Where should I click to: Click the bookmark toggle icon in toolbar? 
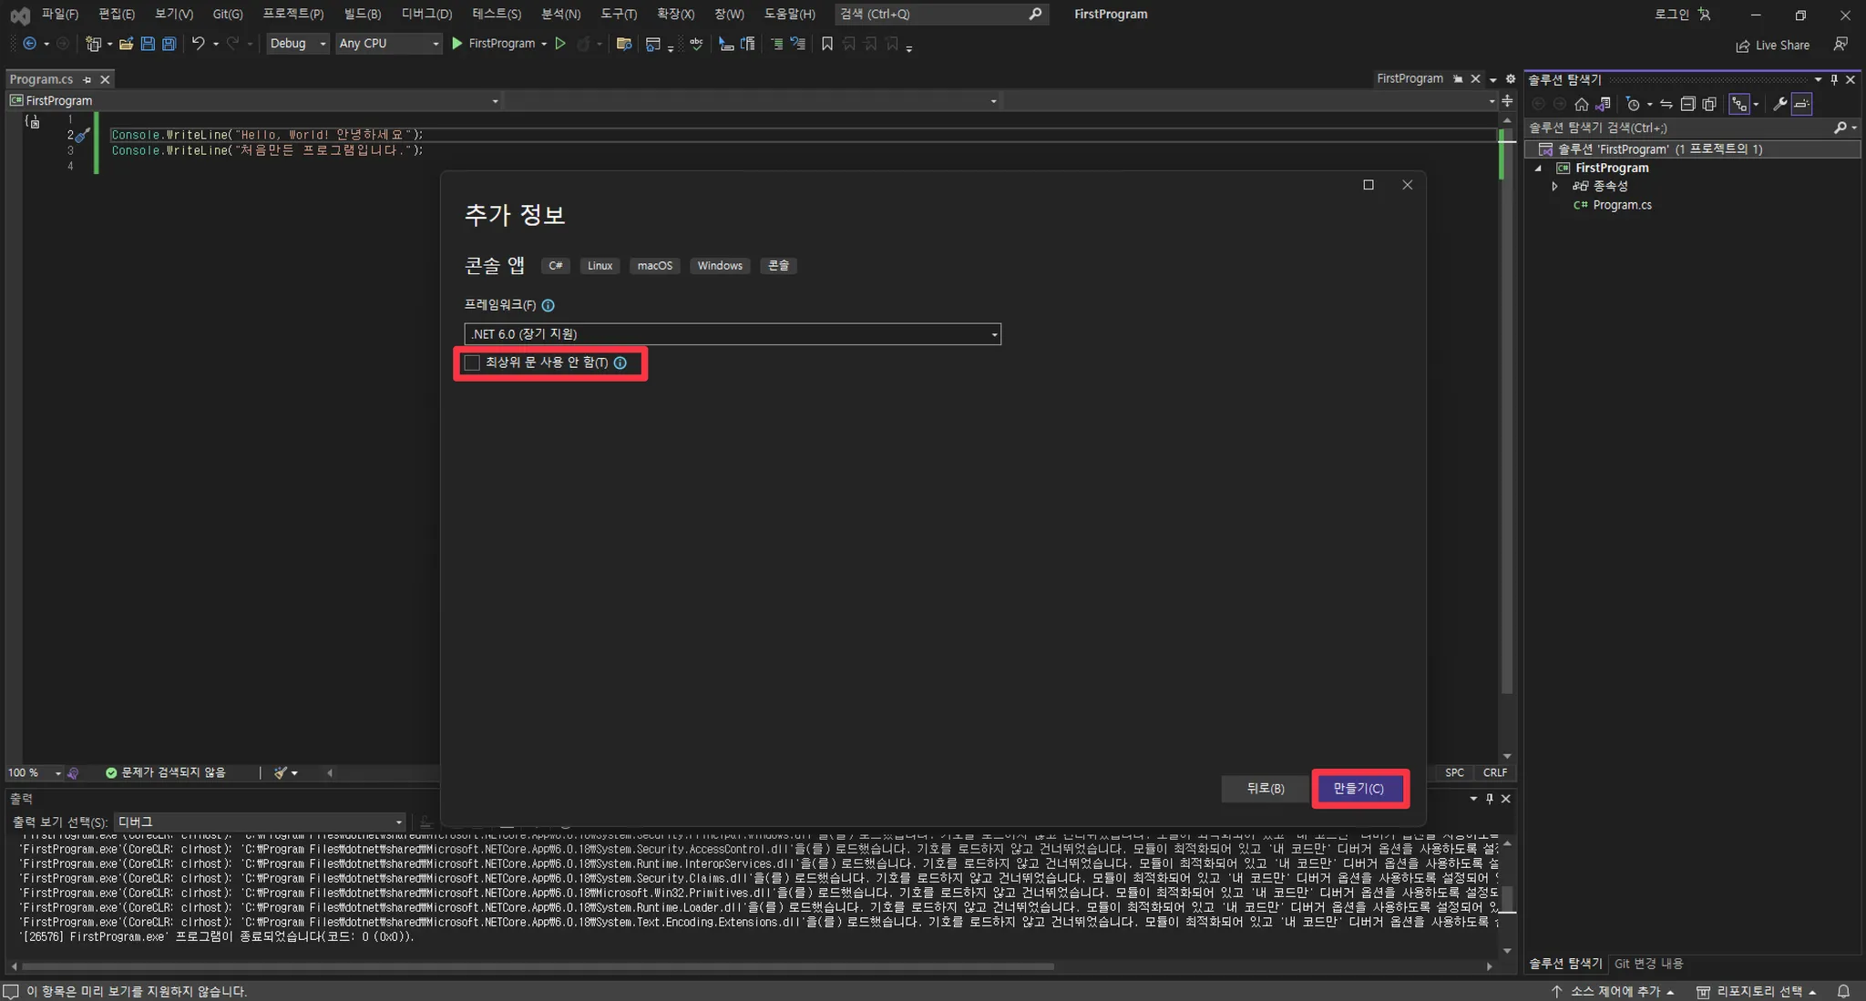click(827, 44)
